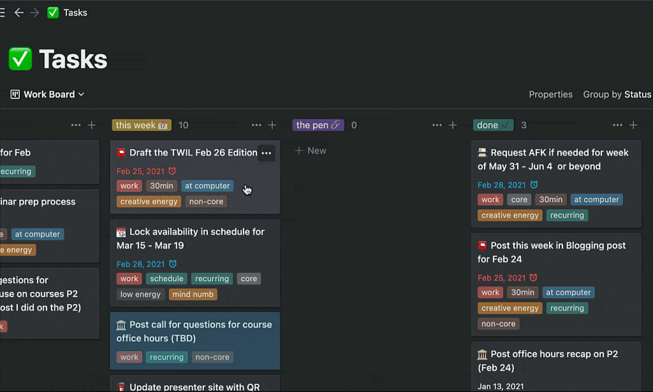Click the sidebar menu icon in top-left corner
Image resolution: width=653 pixels, height=392 pixels.
pos(3,12)
